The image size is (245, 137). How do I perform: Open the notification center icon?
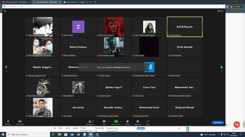pyautogui.click(x=241, y=134)
